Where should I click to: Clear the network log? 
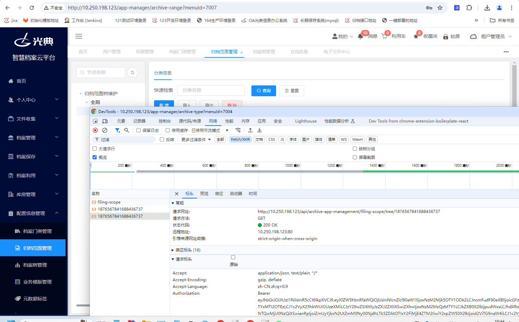click(x=105, y=130)
